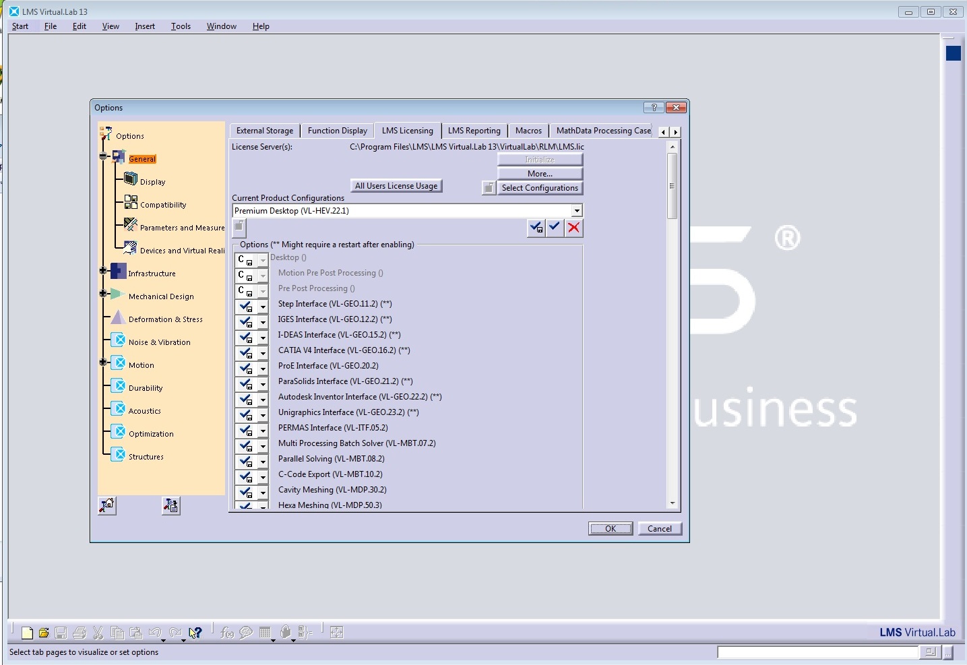Click the New document toolbar icon

[x=27, y=633]
